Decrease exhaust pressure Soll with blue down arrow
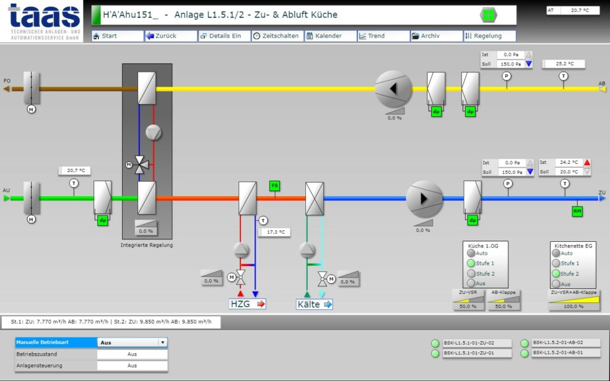Image resolution: width=610 pixels, height=381 pixels. [x=529, y=63]
